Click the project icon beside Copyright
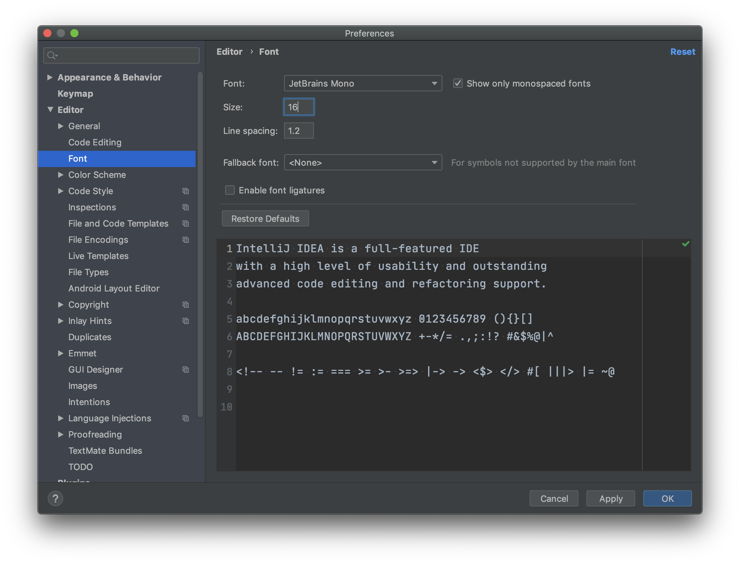The height and width of the screenshot is (564, 740). pyautogui.click(x=186, y=305)
